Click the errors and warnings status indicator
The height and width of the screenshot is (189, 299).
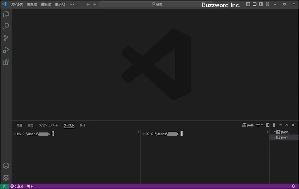[x=17, y=187]
